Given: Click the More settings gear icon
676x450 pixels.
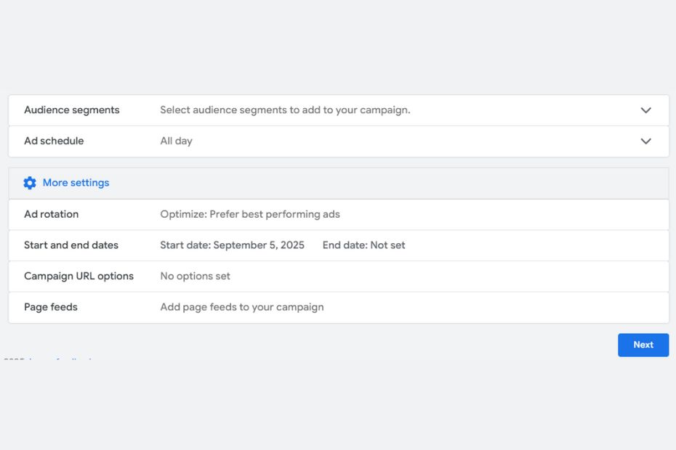Looking at the screenshot, I should click(x=30, y=183).
